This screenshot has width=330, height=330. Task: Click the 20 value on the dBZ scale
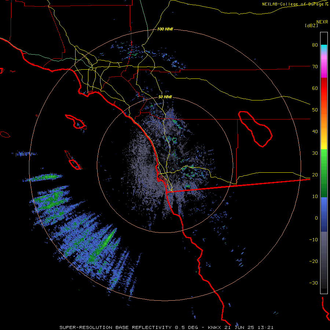point(315,175)
